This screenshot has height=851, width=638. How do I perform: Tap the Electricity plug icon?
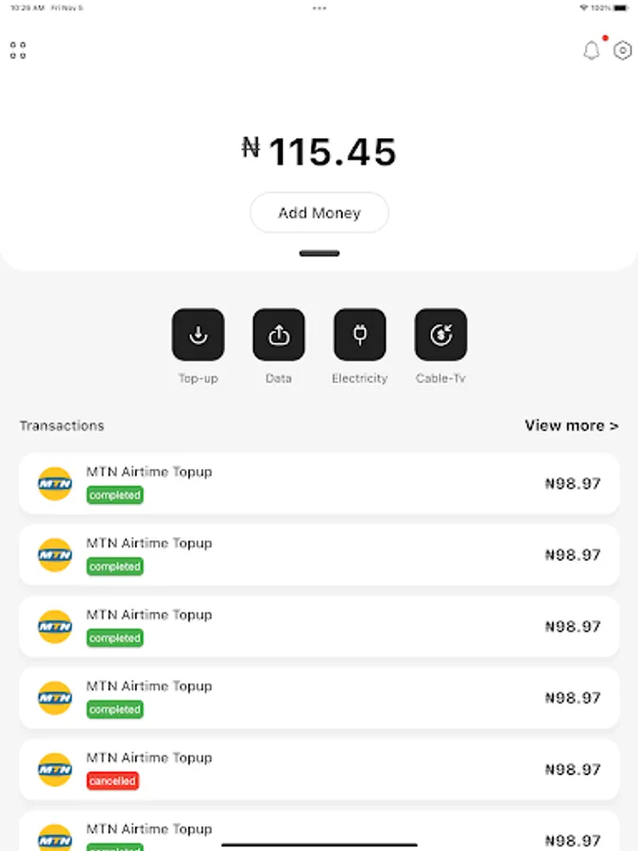[x=360, y=335]
